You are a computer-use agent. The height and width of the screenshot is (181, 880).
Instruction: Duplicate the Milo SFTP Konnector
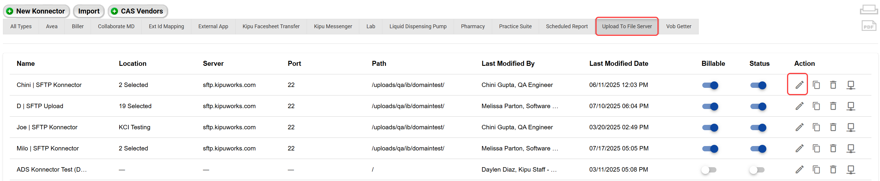(816, 148)
